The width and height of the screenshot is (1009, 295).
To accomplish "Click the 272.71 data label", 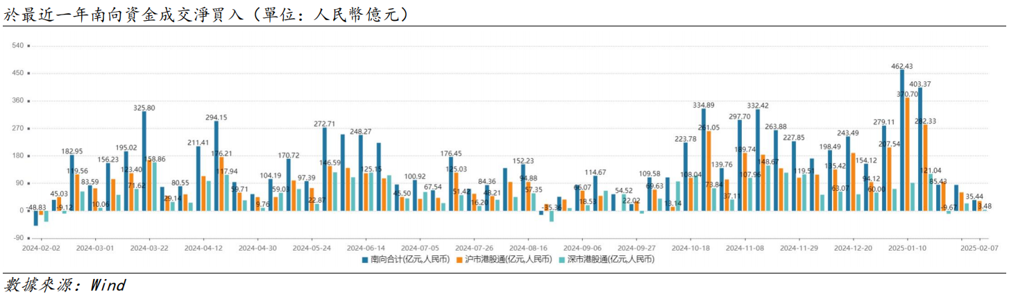I will point(324,124).
